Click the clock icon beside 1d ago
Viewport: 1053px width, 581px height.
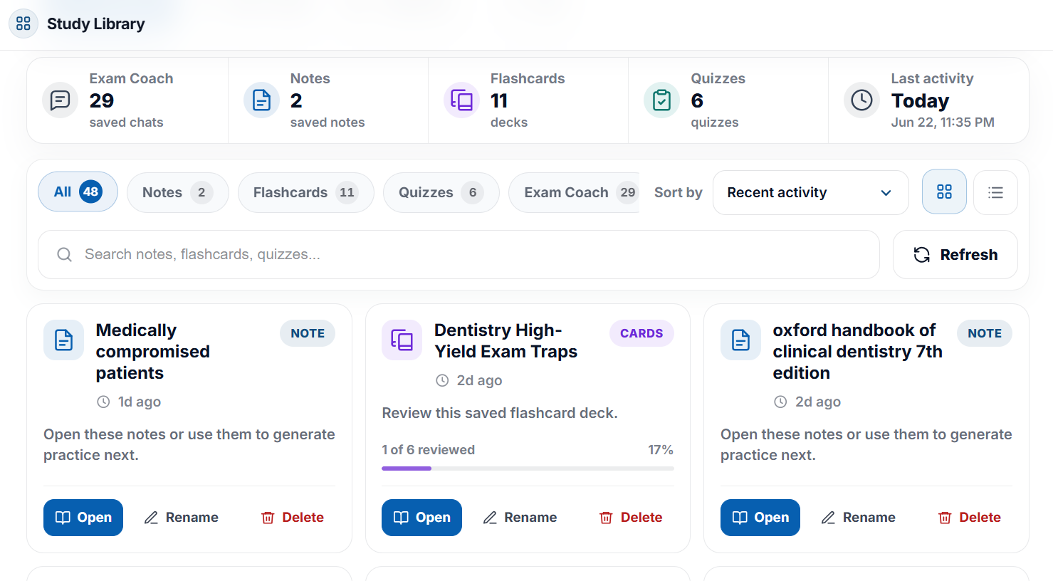click(x=103, y=402)
